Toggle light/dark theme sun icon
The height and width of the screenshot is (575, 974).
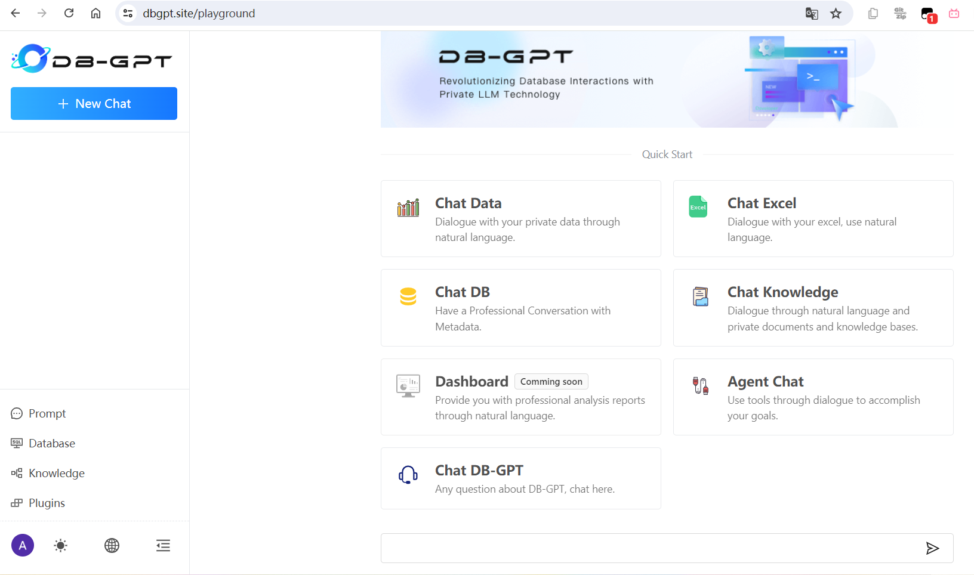60,545
